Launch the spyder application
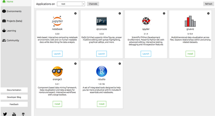Screen dimensions: 215x116 click(x=146, y=54)
